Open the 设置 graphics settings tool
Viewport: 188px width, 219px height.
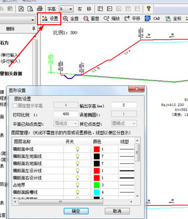50,18
